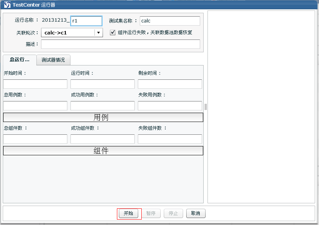The height and width of the screenshot is (225, 319).
Task: Click the vertical splitter handle between panels
Action: (206, 107)
